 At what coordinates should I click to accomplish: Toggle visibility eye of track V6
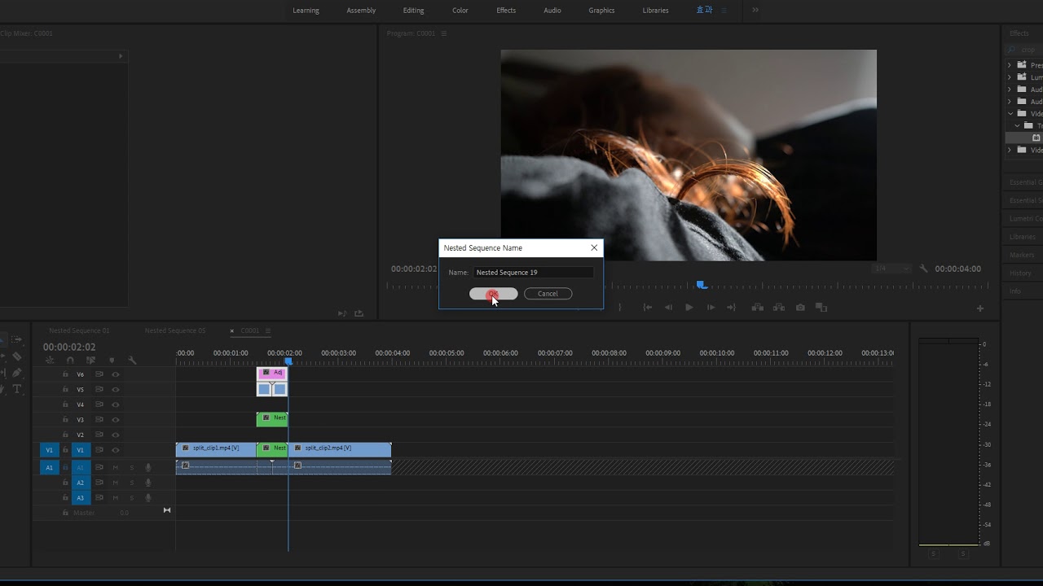[116, 374]
